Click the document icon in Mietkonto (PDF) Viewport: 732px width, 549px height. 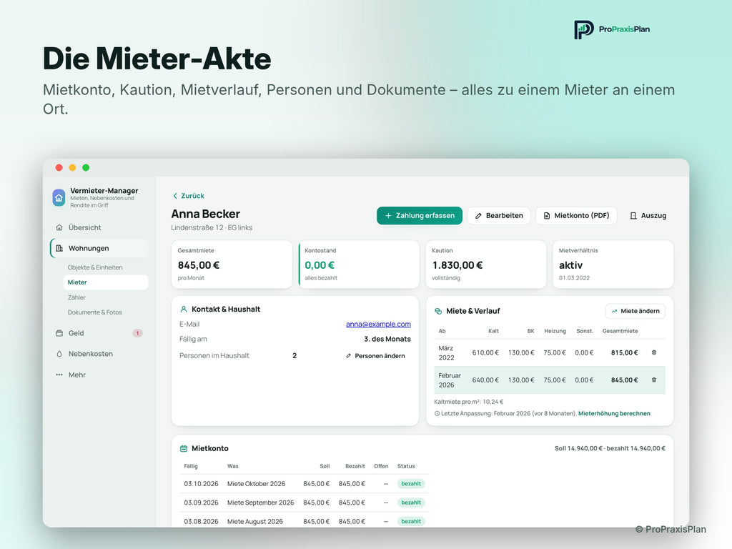tap(547, 216)
